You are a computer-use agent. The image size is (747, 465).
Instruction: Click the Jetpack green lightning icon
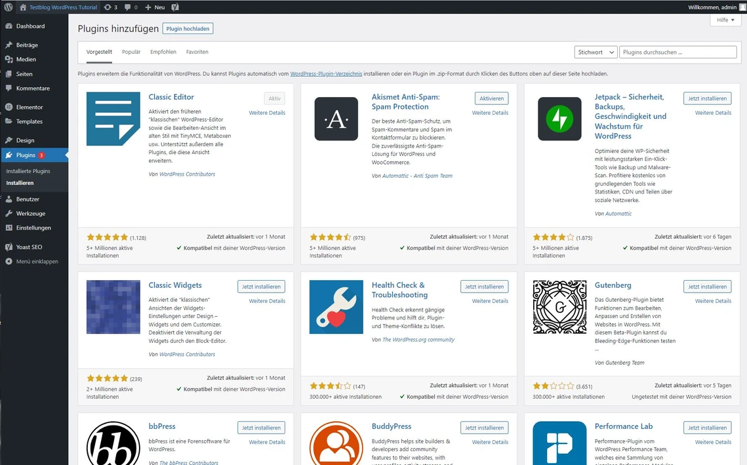tap(559, 119)
